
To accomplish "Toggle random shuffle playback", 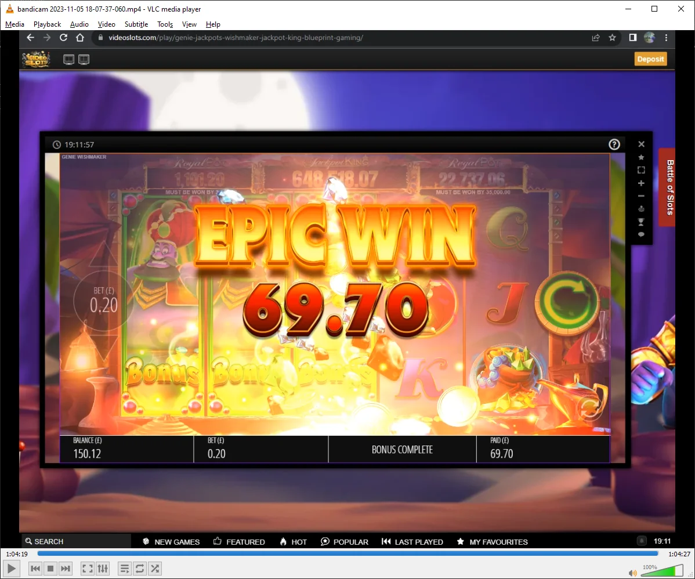I will (155, 569).
